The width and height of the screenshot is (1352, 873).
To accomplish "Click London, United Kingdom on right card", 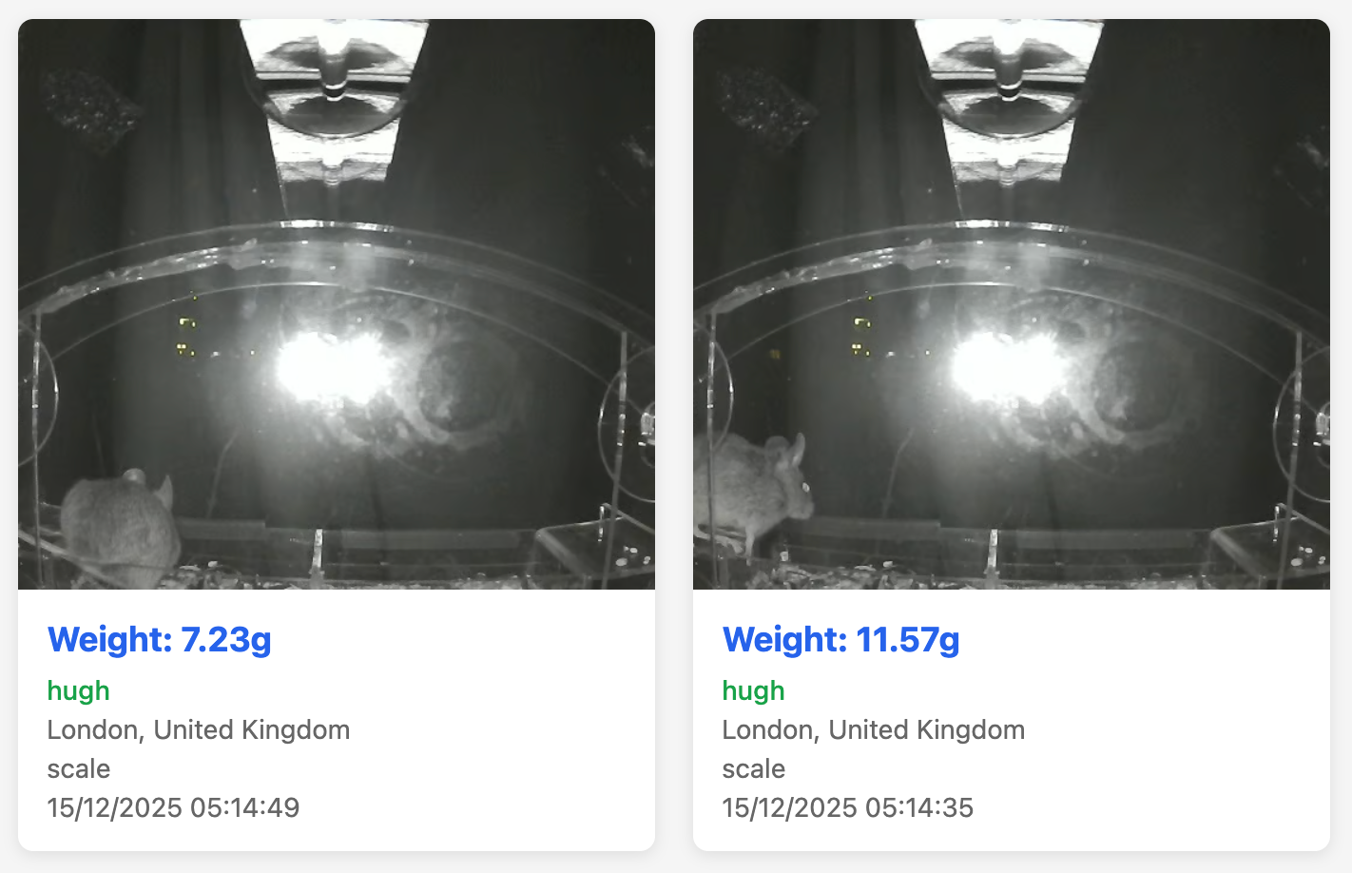I will point(874,729).
